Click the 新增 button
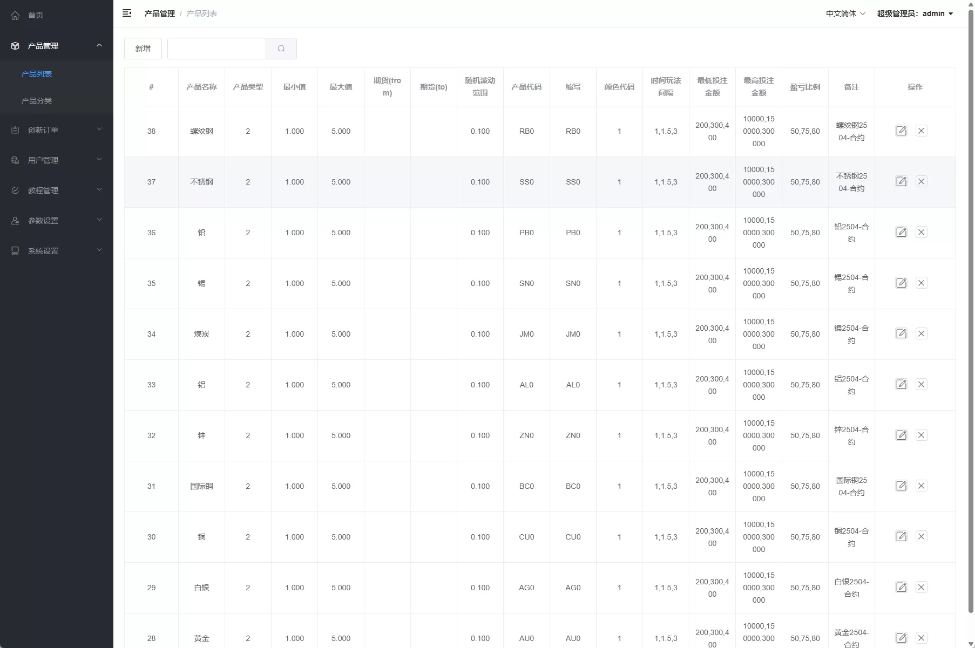 coord(143,49)
